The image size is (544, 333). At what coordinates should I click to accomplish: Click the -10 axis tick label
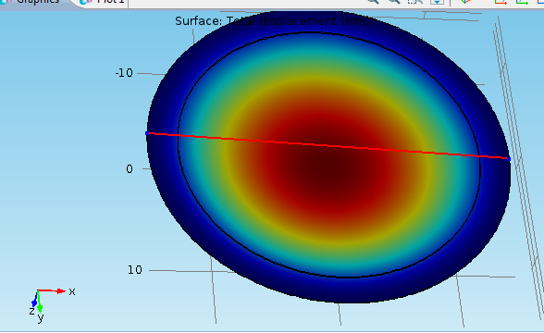(124, 73)
